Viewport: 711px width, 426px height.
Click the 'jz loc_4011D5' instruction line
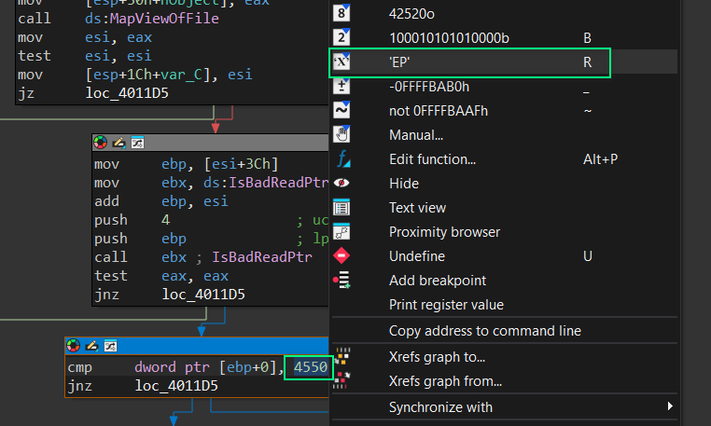click(x=93, y=93)
